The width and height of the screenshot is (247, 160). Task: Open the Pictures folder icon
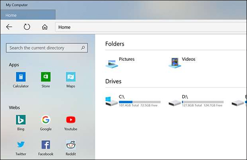[x=112, y=64]
